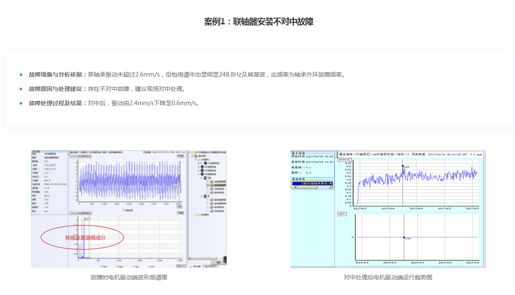This screenshot has width=515, height=295.
Task: Click the heading 案例1：联轴器安装不对中故障
Action: click(258, 22)
